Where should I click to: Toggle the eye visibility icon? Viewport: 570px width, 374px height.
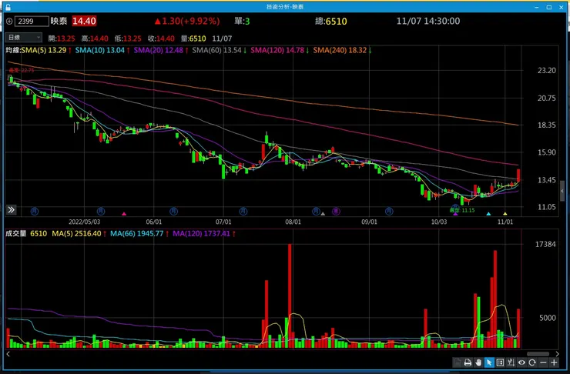521,362
